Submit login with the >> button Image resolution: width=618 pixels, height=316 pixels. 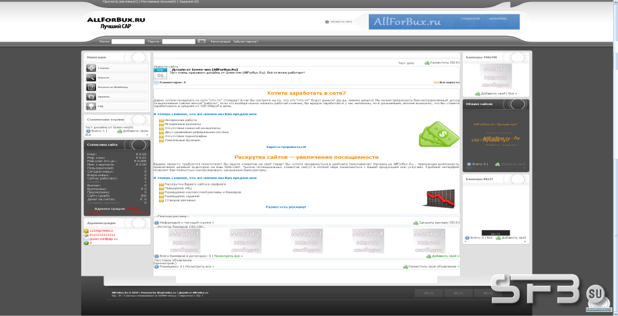(202, 42)
